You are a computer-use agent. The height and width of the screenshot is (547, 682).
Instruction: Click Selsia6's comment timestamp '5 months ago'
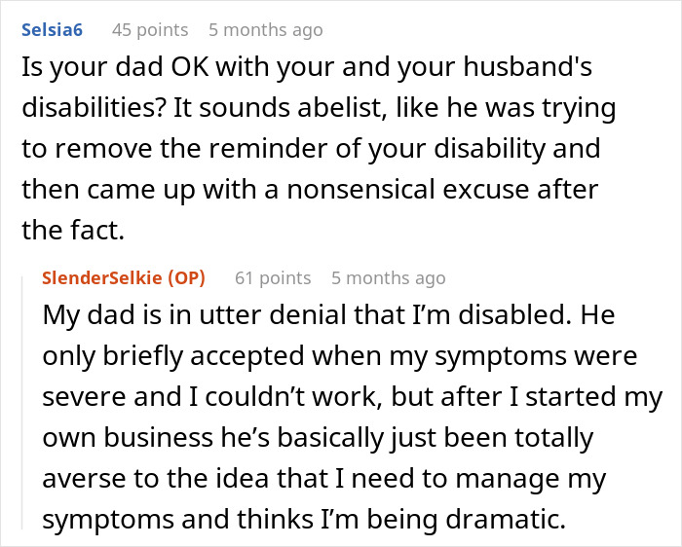coord(262,30)
